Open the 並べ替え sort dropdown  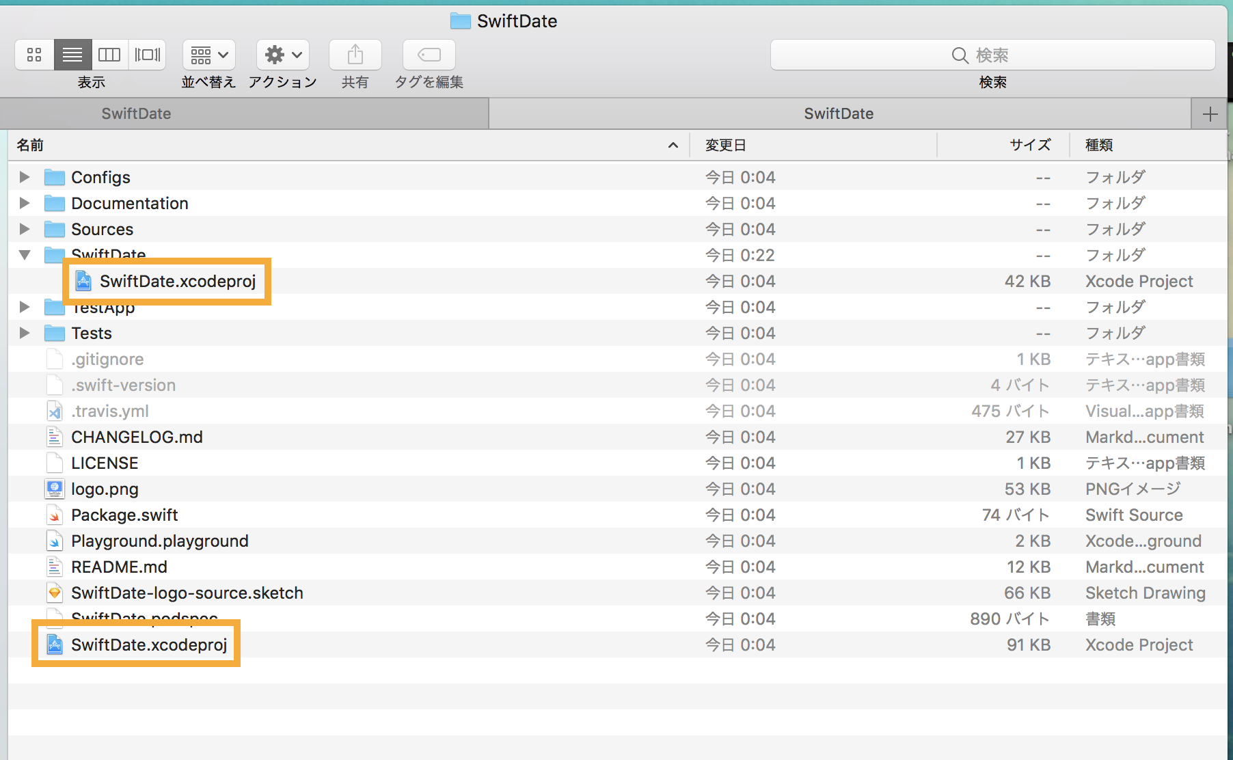208,55
